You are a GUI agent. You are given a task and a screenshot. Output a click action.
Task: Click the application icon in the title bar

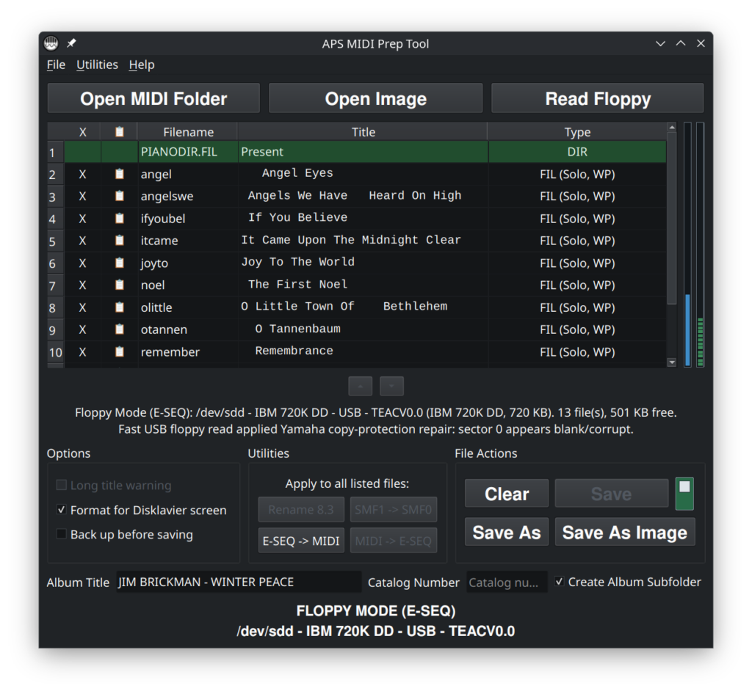pyautogui.click(x=51, y=43)
